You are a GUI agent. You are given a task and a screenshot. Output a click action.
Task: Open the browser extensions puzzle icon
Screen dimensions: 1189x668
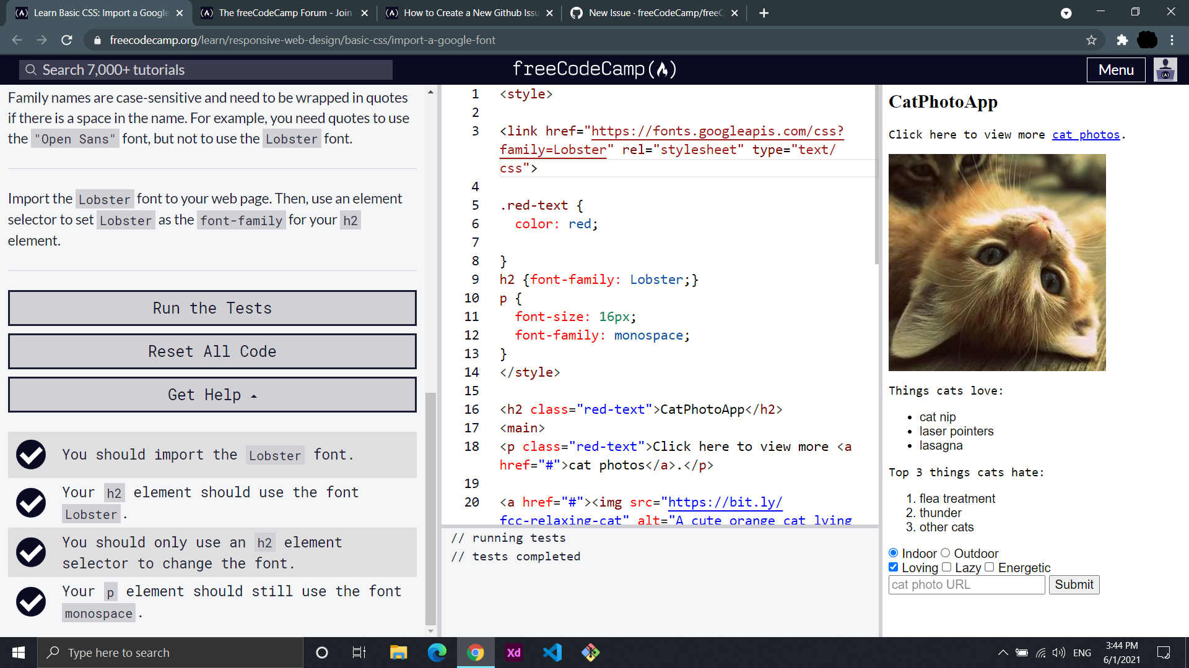(1123, 40)
